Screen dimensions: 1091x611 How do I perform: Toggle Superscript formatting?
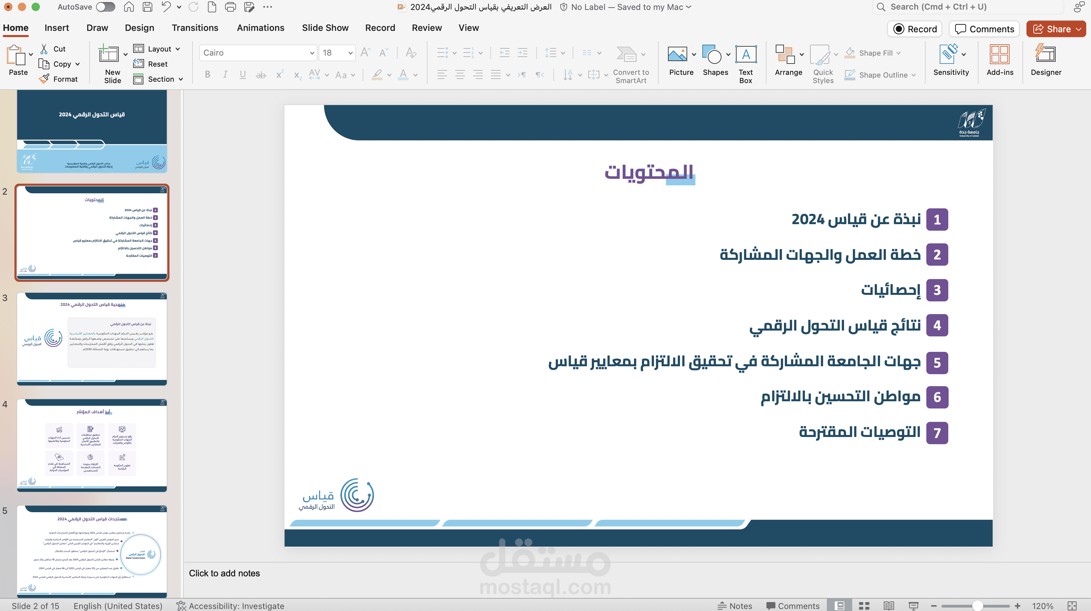pyautogui.click(x=280, y=75)
